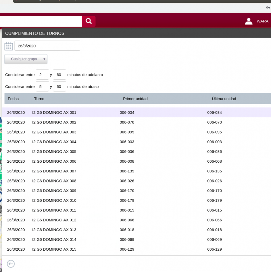Click the key icon in browser bar
The height and width of the screenshot is (272, 271).
tap(268, 7)
